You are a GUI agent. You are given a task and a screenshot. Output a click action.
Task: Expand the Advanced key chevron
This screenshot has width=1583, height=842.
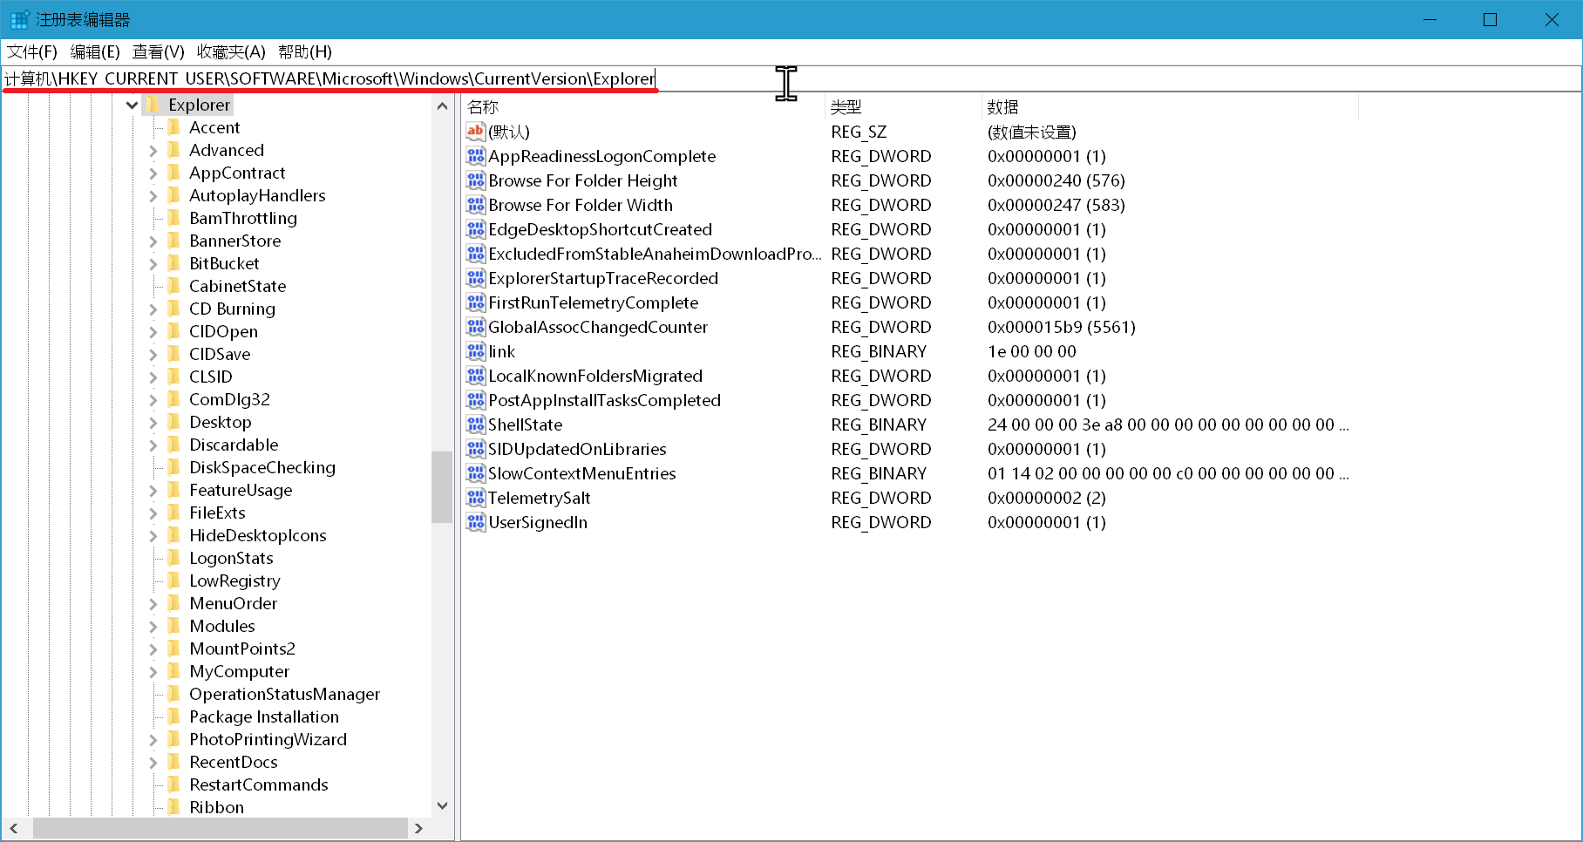tap(153, 151)
